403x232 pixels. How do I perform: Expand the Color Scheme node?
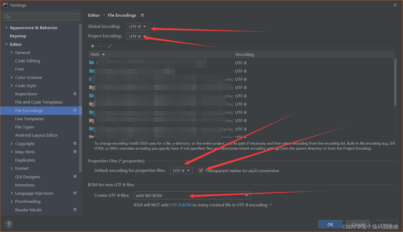tap(12, 77)
